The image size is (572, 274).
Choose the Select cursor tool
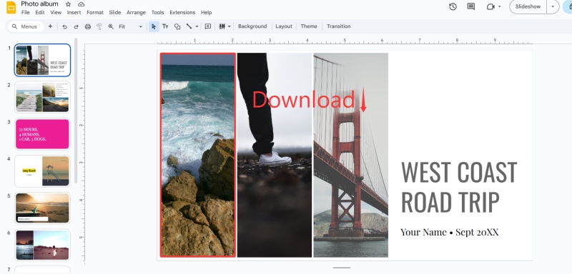pos(154,26)
